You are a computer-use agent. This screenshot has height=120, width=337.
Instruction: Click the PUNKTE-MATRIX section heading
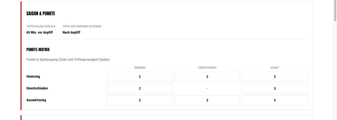[38, 50]
